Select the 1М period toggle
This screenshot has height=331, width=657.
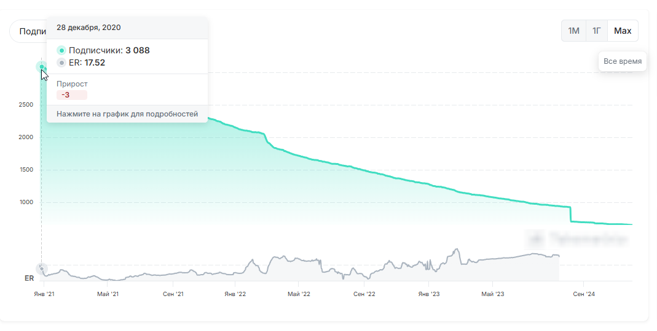tap(573, 31)
